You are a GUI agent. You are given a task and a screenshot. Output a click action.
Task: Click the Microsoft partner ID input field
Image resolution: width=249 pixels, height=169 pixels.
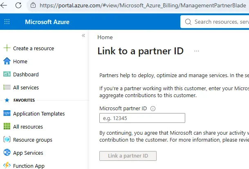142,118
